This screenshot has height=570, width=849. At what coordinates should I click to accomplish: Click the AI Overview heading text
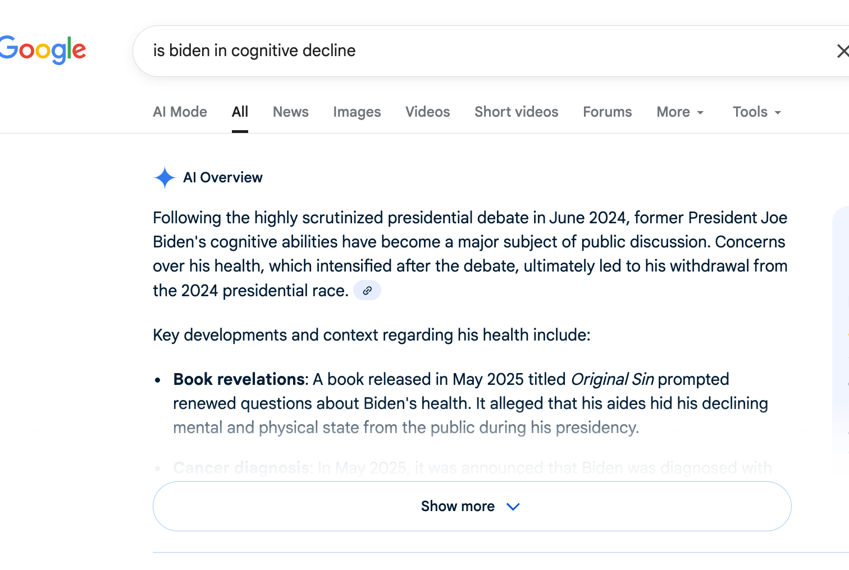tap(223, 178)
